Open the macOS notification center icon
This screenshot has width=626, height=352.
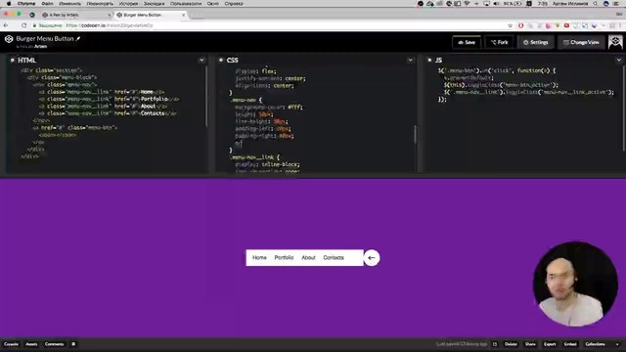[x=616, y=3]
